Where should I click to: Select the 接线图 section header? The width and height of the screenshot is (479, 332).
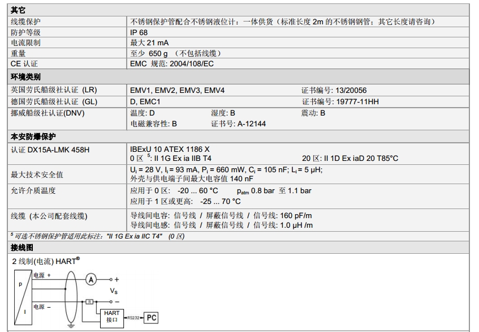point(22,247)
